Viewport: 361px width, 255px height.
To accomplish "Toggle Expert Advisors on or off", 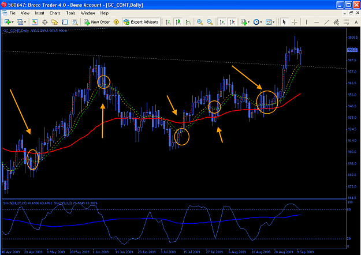I will point(141,22).
